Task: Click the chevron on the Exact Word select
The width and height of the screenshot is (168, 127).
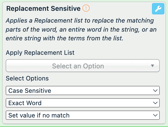Action: [x=155, y=103]
